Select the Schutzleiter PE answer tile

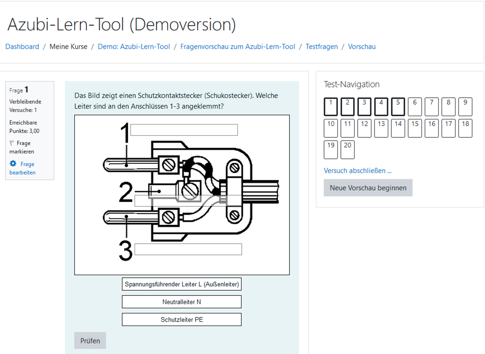coord(181,320)
